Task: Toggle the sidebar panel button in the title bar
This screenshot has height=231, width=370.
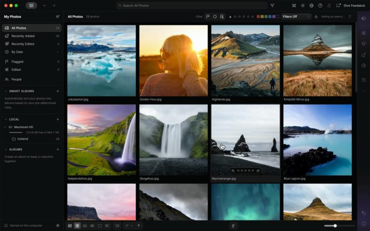Action: (x=31, y=5)
